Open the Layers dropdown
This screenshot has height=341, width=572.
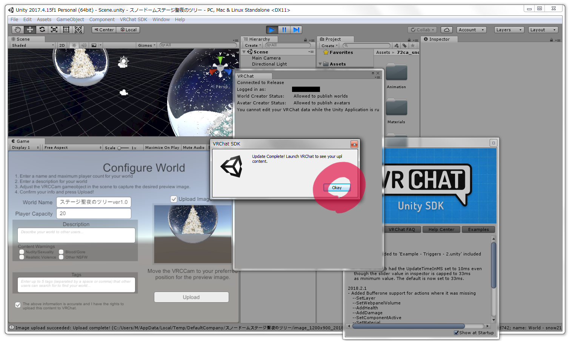click(x=509, y=30)
